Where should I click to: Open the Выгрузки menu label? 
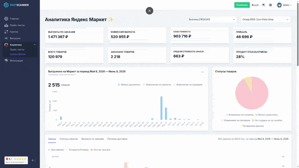point(15,38)
